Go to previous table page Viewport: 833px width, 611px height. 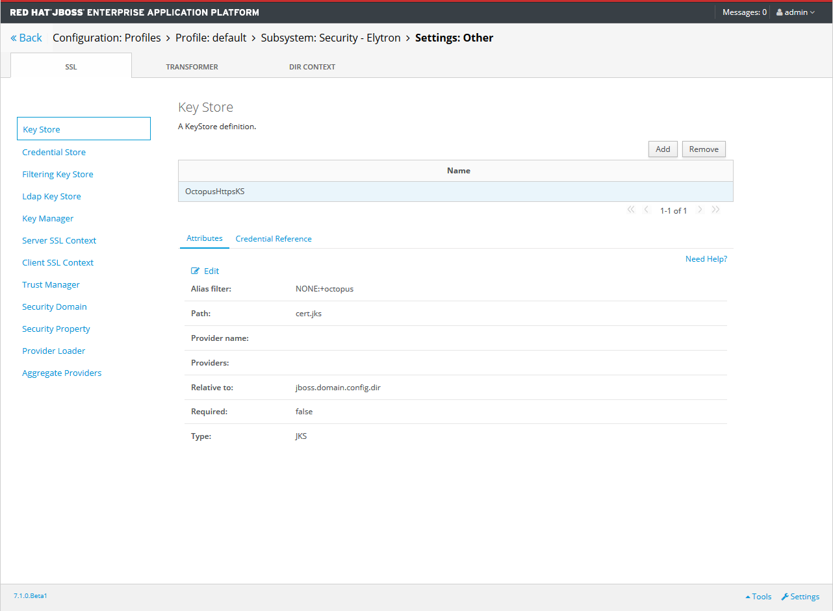pos(646,210)
